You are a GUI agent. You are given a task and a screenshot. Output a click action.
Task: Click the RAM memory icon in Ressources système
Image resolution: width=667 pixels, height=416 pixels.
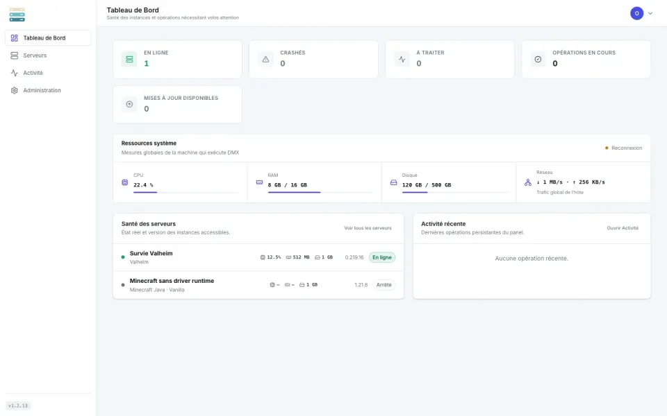coord(259,182)
